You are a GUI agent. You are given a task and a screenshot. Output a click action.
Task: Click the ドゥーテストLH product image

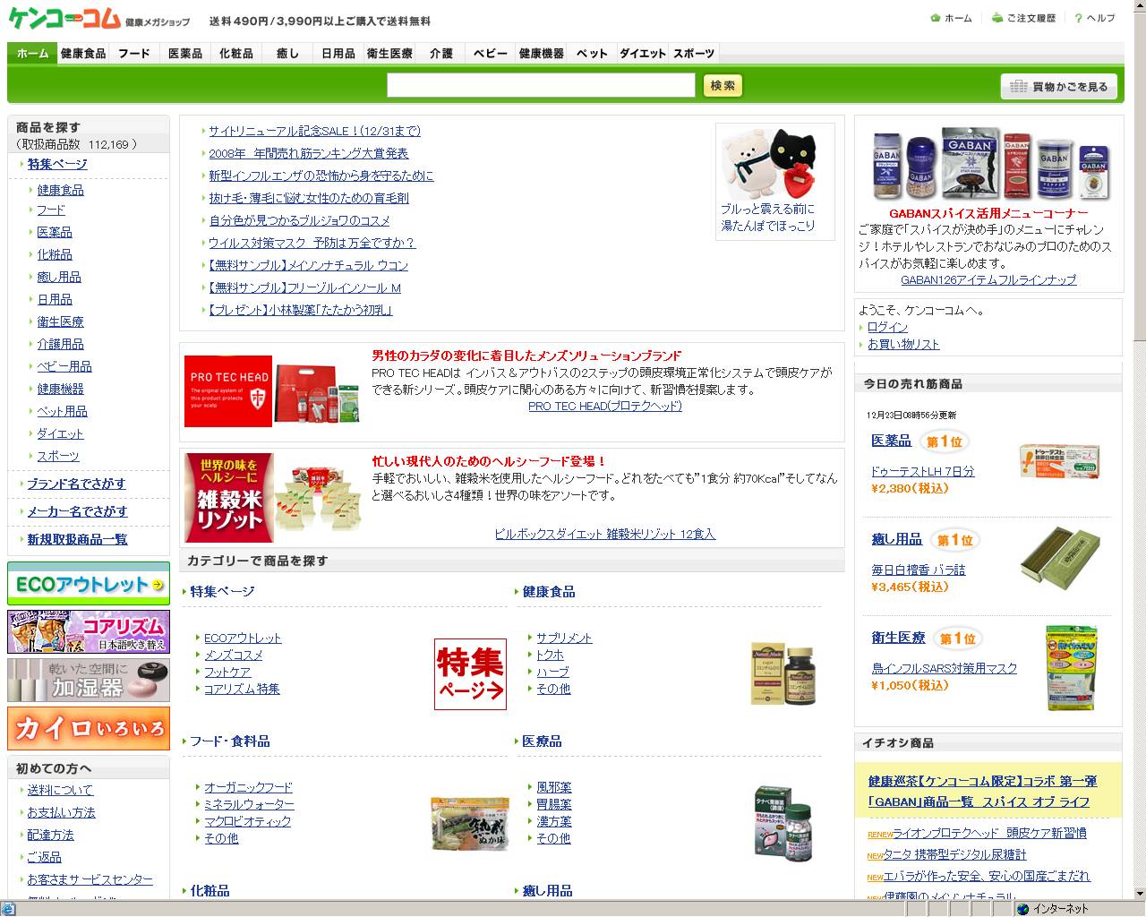pyautogui.click(x=1058, y=461)
